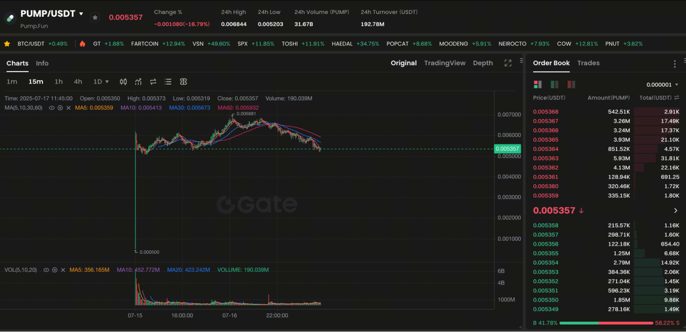Image resolution: width=686 pixels, height=332 pixels.
Task: Select bid price 0.005349 row
Action: coord(606,309)
